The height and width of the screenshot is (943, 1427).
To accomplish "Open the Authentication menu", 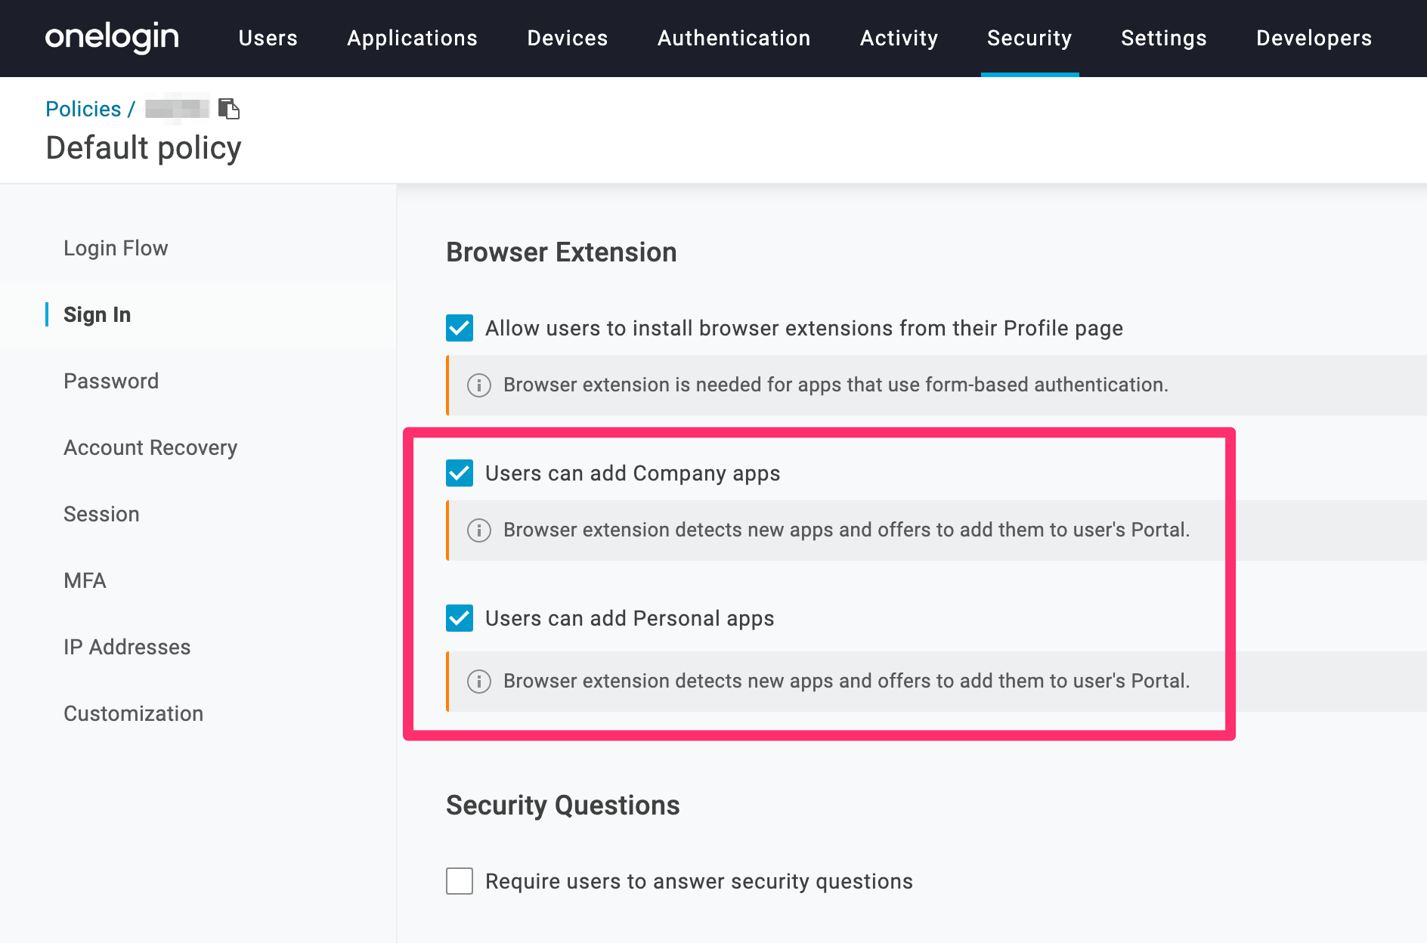I will coord(734,38).
